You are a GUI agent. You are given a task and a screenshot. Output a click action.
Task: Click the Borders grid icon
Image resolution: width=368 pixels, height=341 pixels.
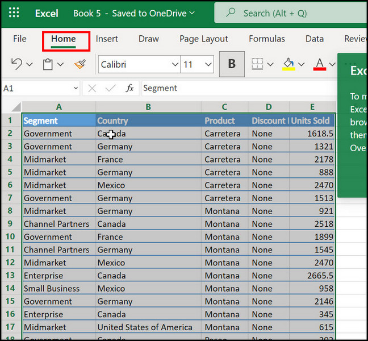[x=257, y=64]
